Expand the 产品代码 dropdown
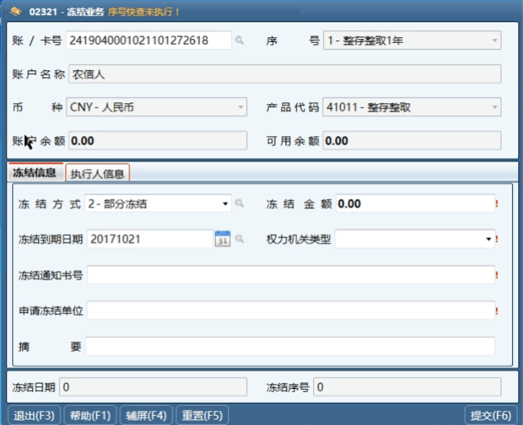 (495, 107)
